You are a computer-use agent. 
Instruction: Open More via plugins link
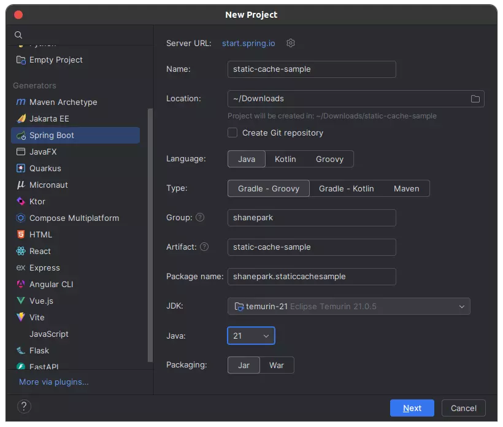53,382
